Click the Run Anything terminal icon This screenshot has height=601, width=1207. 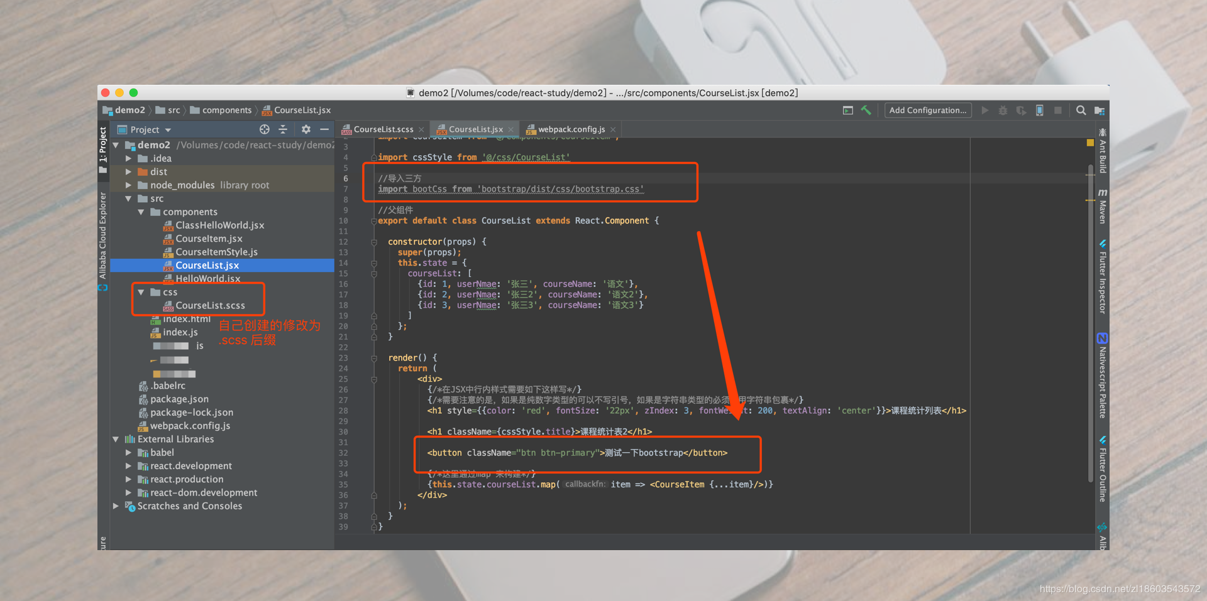[x=848, y=111]
